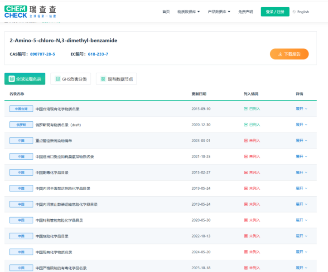Click the 中国台湾 region tag
The width and height of the screenshot is (328, 272).
[x=21, y=109]
